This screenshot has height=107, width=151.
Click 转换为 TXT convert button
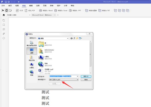(104, 11)
